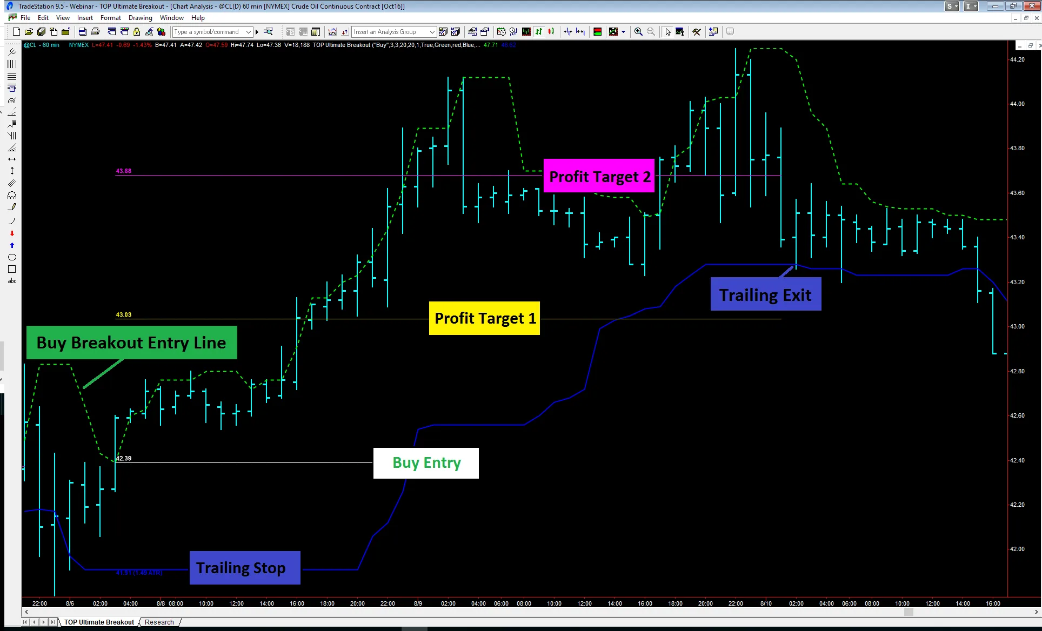The image size is (1042, 631).
Task: Open the tools hammer icon
Action: coord(697,32)
